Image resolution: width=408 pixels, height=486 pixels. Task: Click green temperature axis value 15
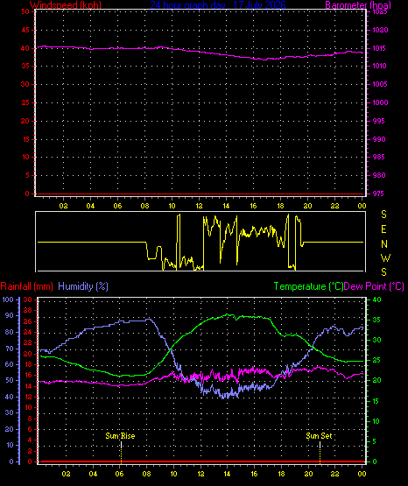coord(376,401)
